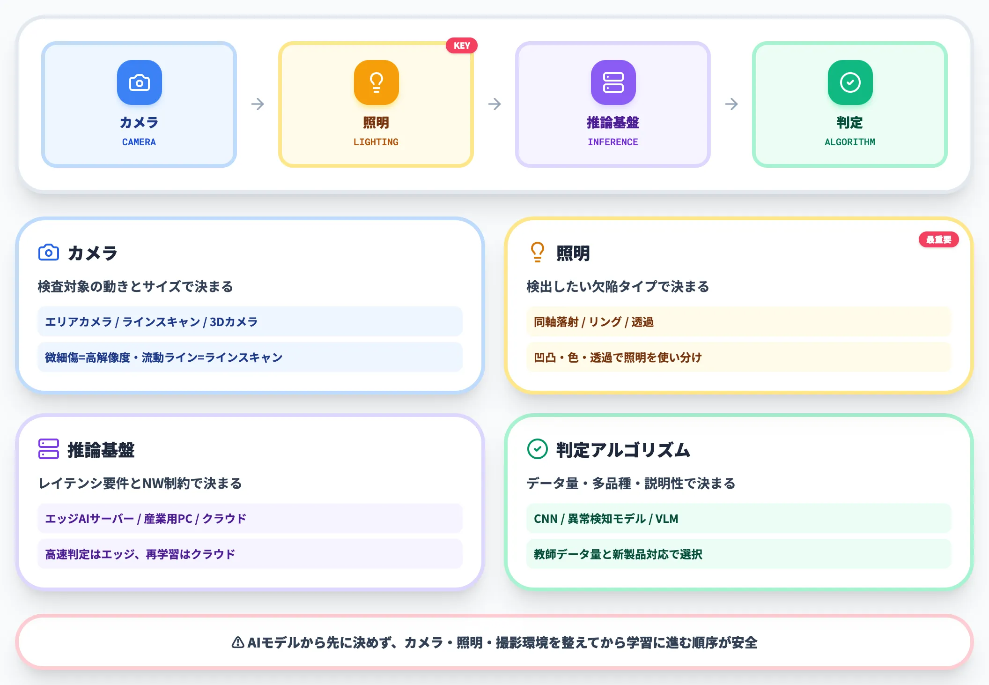Screen dimensions: 989x685
Task: Click 検査対象の動きとサイズで決まる text
Action: [x=135, y=286]
